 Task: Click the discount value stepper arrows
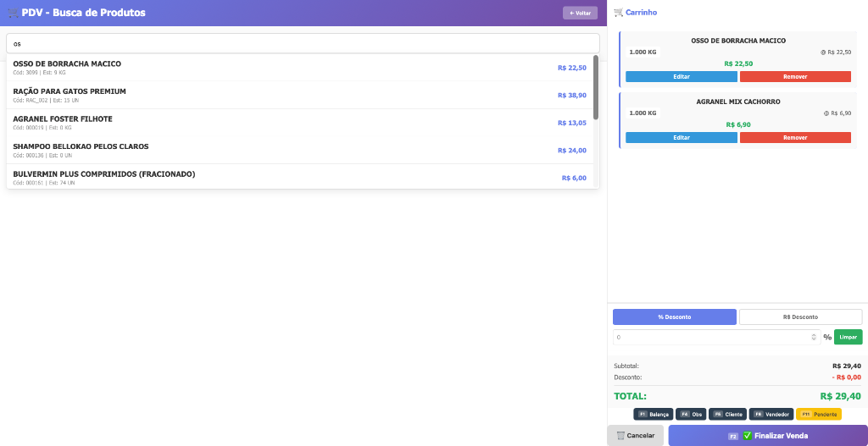click(x=814, y=337)
